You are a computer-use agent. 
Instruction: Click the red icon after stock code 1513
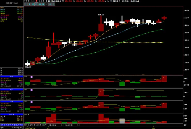coord(36,1)
